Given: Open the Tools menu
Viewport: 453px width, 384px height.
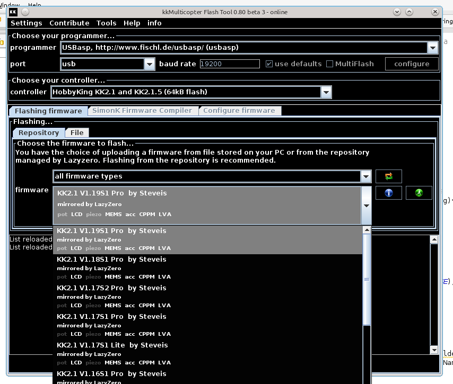Looking at the screenshot, I should 106,23.
